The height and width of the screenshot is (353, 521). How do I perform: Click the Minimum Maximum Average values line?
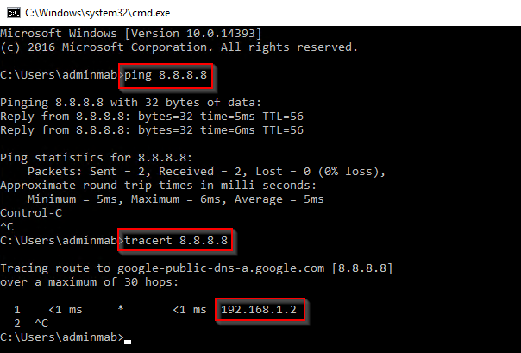(x=175, y=199)
